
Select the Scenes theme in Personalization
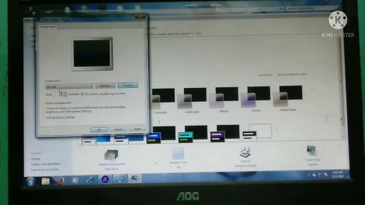point(255,99)
